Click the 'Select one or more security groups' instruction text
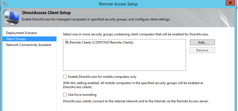Image resolution: width=238 pixels, height=111 pixels. (136, 34)
